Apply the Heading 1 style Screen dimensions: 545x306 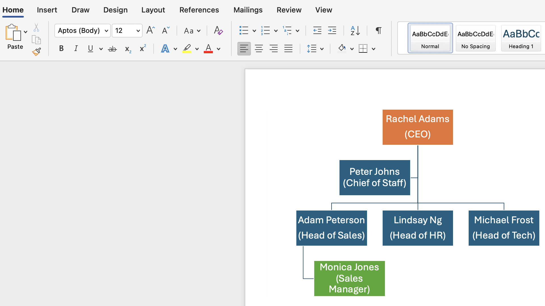tap(521, 38)
